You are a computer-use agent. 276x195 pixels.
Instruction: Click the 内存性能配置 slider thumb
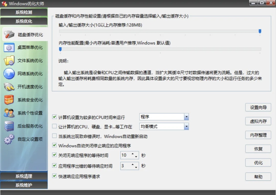(x=60, y=49)
